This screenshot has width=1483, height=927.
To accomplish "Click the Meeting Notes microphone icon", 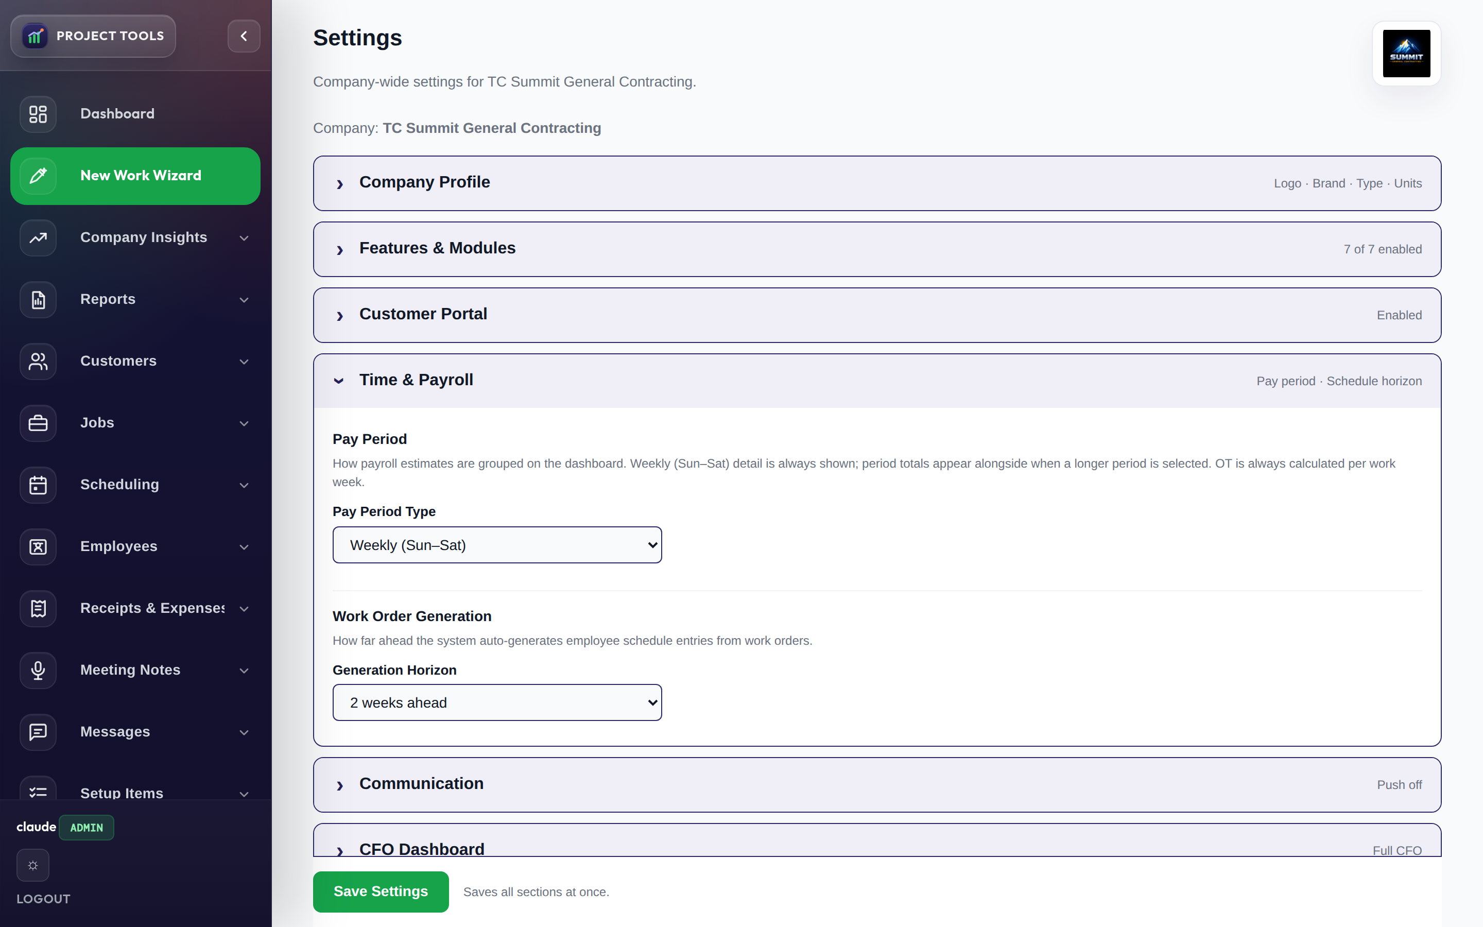I will point(38,671).
